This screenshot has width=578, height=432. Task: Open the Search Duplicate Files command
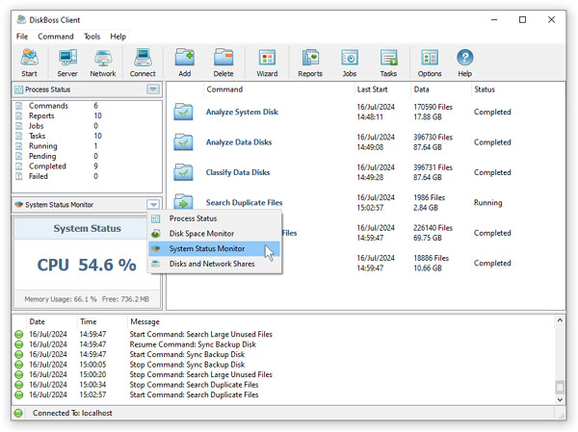click(244, 203)
